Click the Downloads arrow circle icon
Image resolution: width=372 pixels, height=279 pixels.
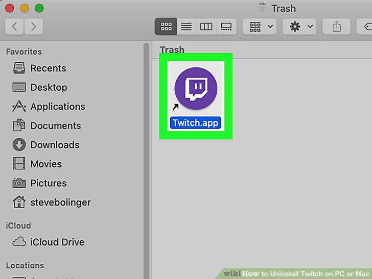point(19,144)
